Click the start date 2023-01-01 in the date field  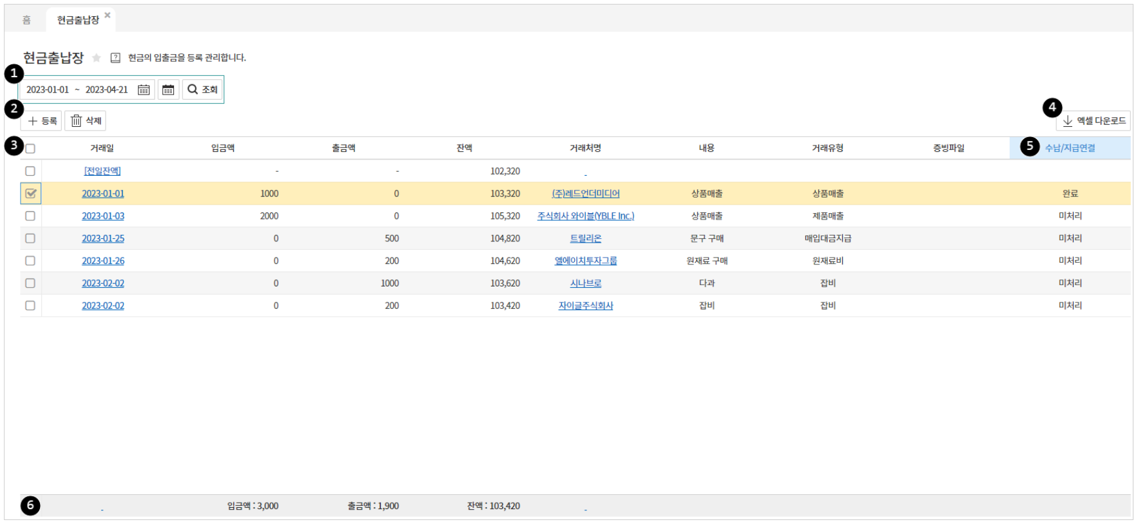(48, 89)
